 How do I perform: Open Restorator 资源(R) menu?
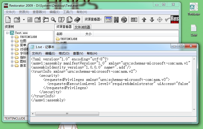(x=24, y=12)
